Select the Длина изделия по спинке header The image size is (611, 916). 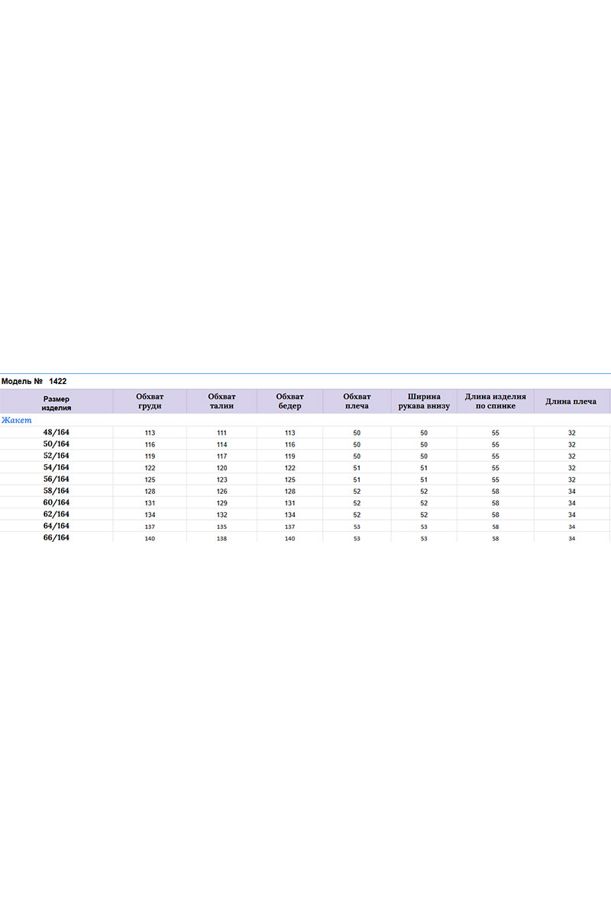click(x=495, y=401)
